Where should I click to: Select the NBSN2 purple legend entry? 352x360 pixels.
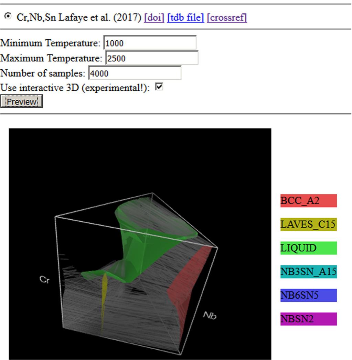coord(309,319)
